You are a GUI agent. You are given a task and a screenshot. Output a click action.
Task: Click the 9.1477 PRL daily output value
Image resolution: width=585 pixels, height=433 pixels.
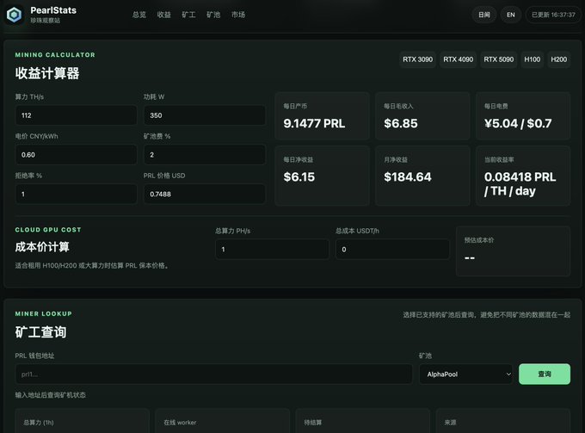coord(314,124)
